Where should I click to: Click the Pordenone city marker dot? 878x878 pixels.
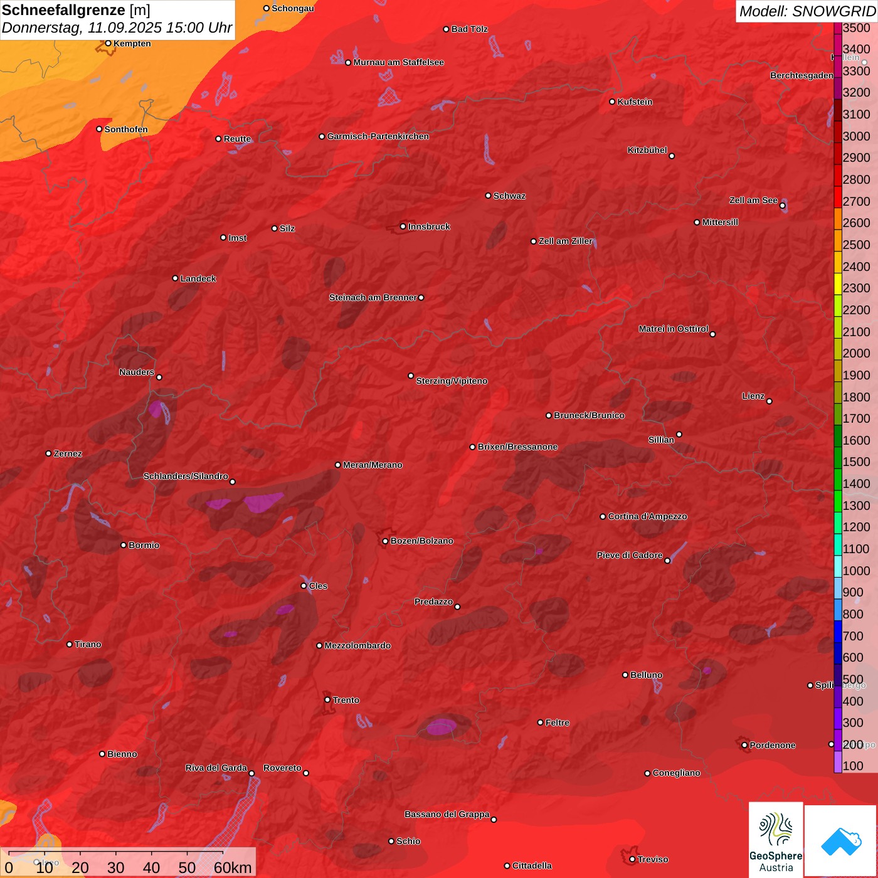click(744, 745)
